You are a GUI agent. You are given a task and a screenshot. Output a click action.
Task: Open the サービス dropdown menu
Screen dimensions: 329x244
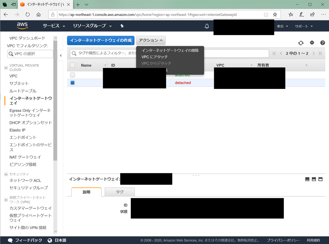click(x=54, y=26)
